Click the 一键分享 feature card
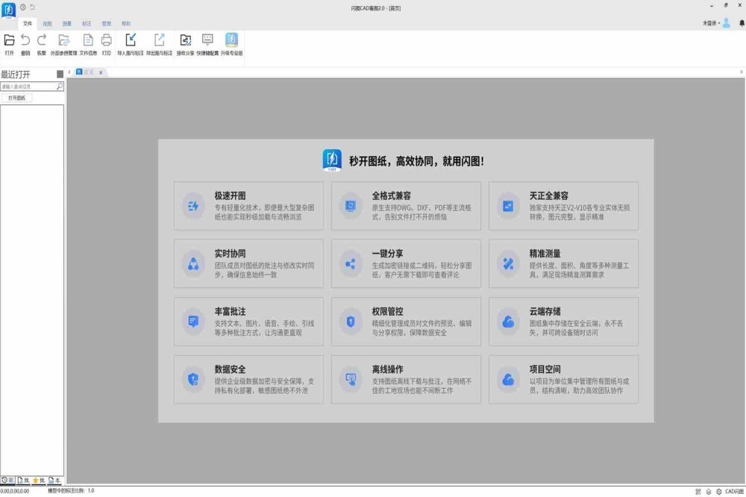The width and height of the screenshot is (746, 497). 406,263
